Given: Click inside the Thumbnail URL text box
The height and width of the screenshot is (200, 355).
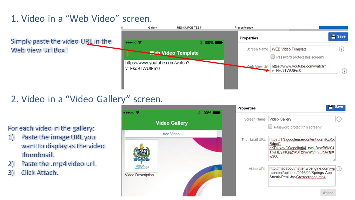Looking at the screenshot, I should [302, 148].
